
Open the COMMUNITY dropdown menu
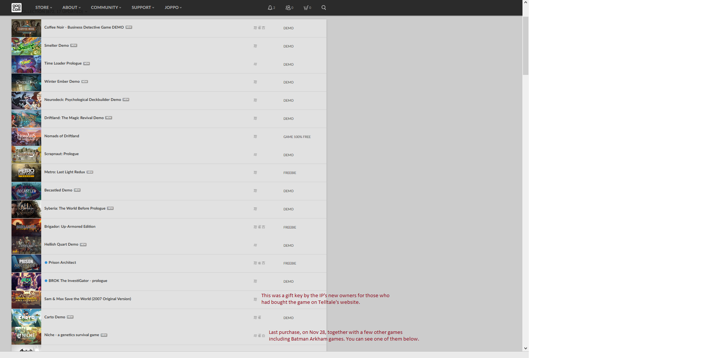pos(106,7)
